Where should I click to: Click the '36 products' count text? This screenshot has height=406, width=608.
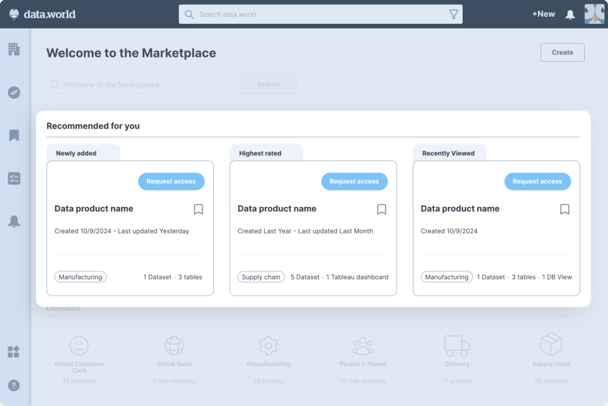click(551, 381)
